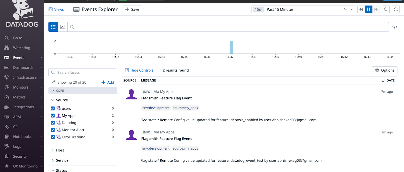Screen dimensions: 404x172
Task: Add a new facet
Action: (x=108, y=82)
